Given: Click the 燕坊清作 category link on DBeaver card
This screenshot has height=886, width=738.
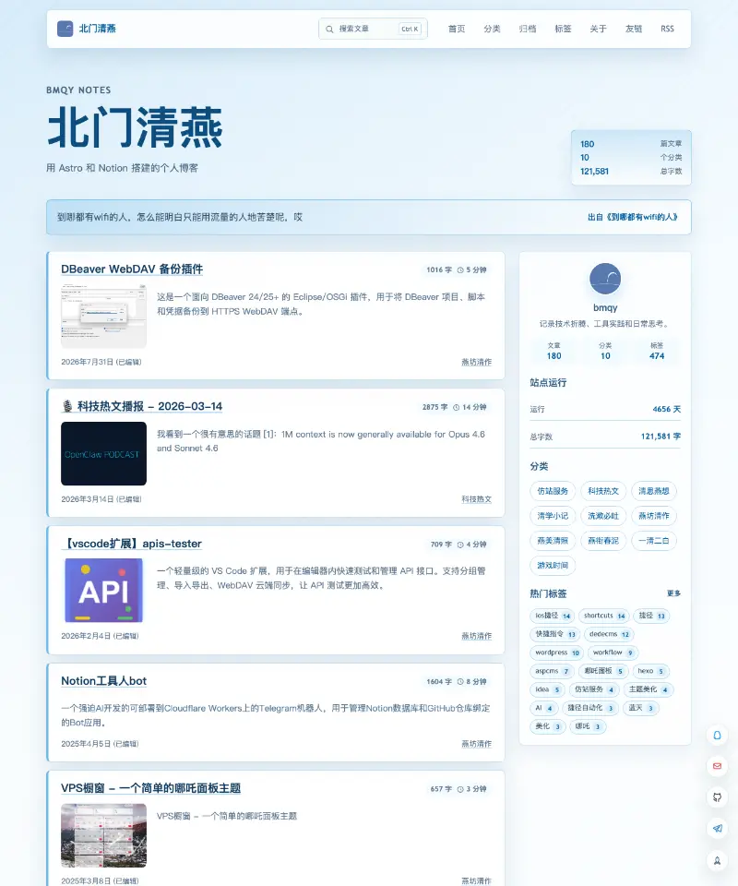Looking at the screenshot, I should point(477,362).
